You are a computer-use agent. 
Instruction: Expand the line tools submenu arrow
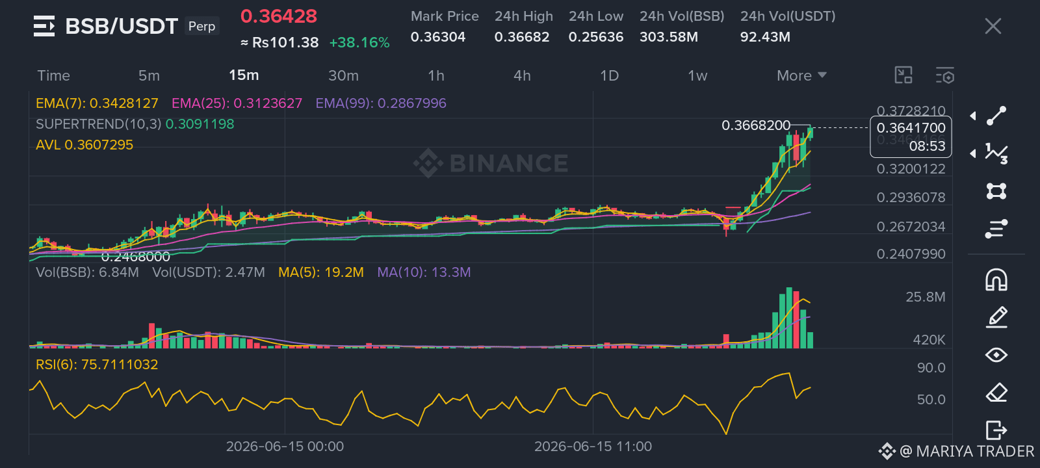coord(973,116)
